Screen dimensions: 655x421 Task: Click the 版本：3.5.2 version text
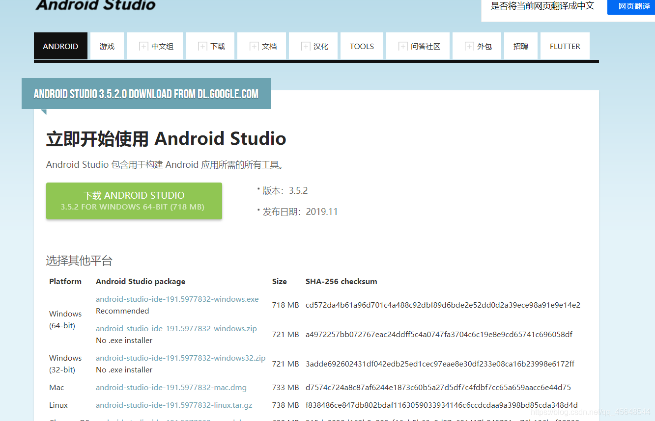point(285,191)
